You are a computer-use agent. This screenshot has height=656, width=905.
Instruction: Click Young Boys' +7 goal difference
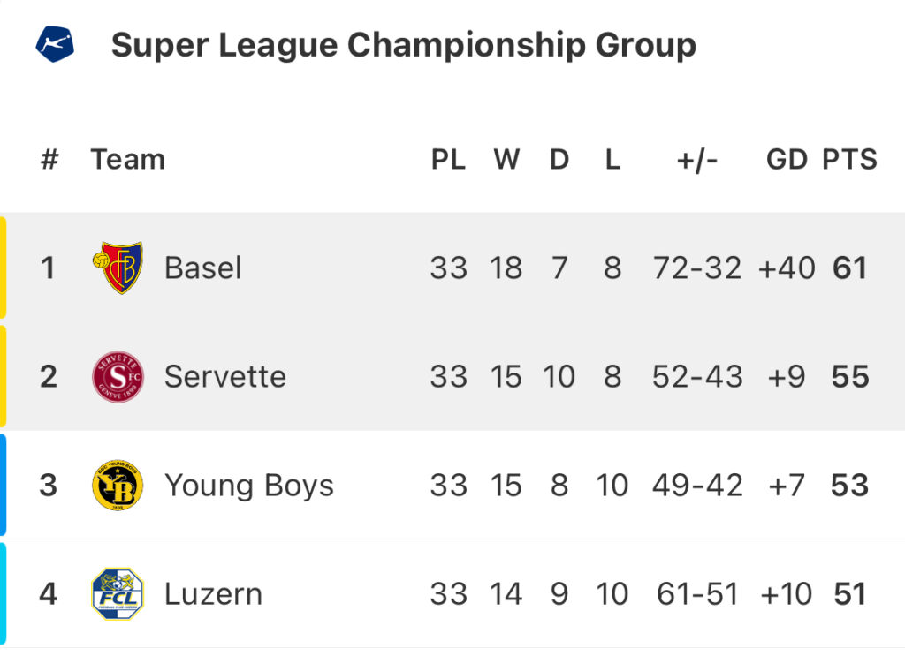click(787, 486)
